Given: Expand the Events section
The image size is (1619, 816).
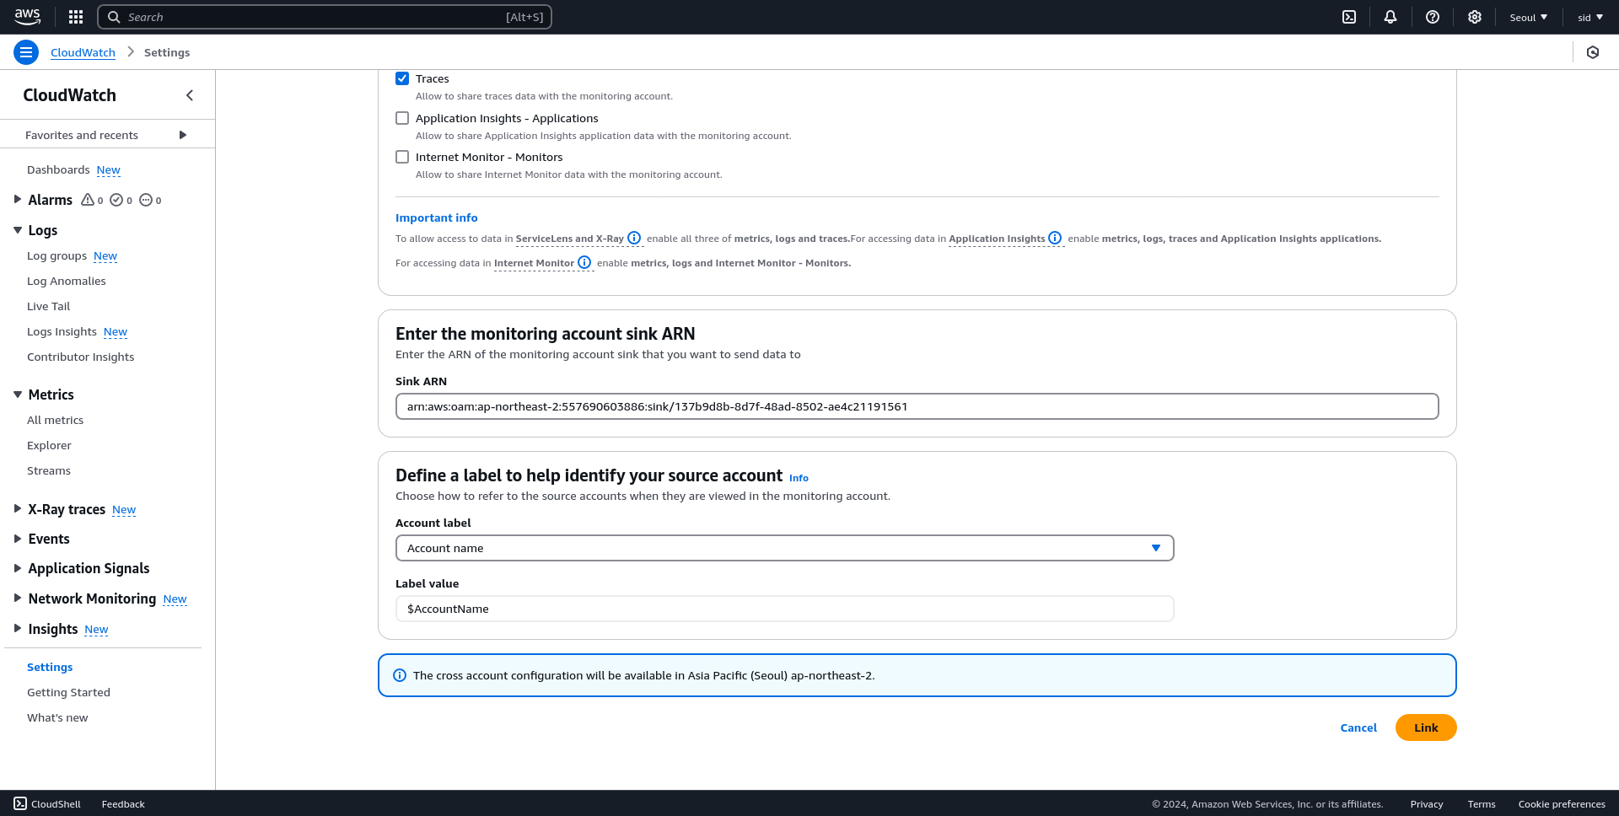Looking at the screenshot, I should pos(18,539).
